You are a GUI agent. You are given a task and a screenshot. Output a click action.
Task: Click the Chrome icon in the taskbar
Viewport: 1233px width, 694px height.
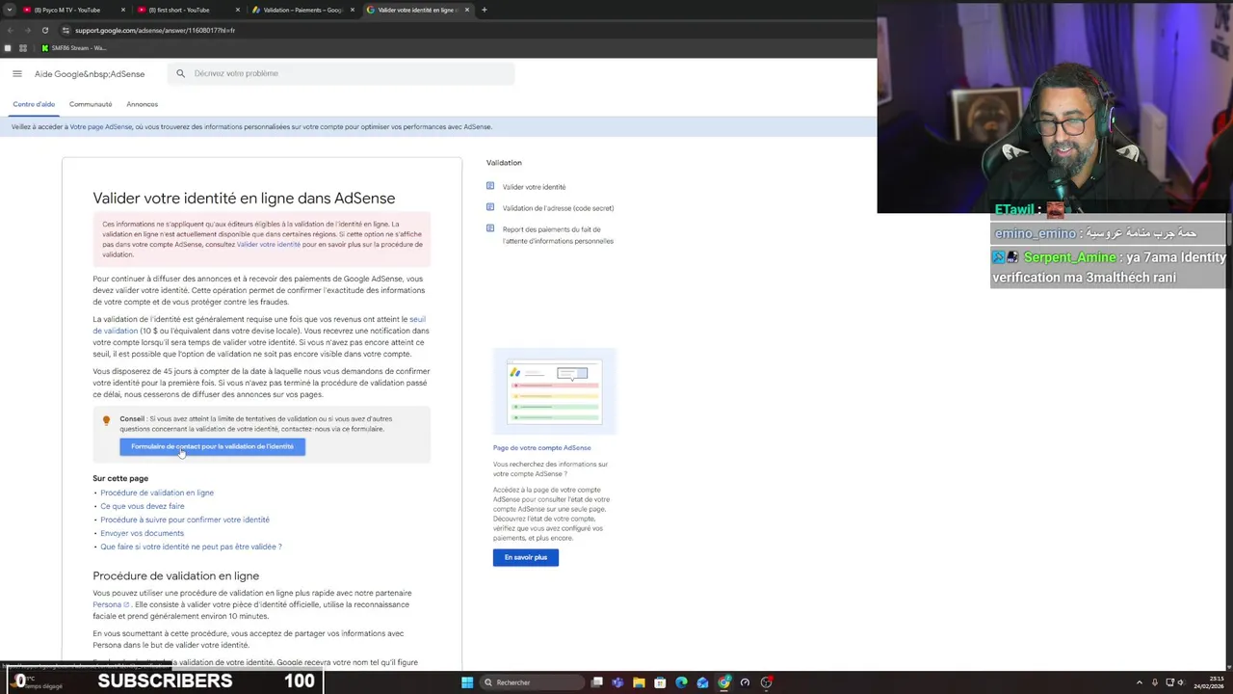coord(723,682)
